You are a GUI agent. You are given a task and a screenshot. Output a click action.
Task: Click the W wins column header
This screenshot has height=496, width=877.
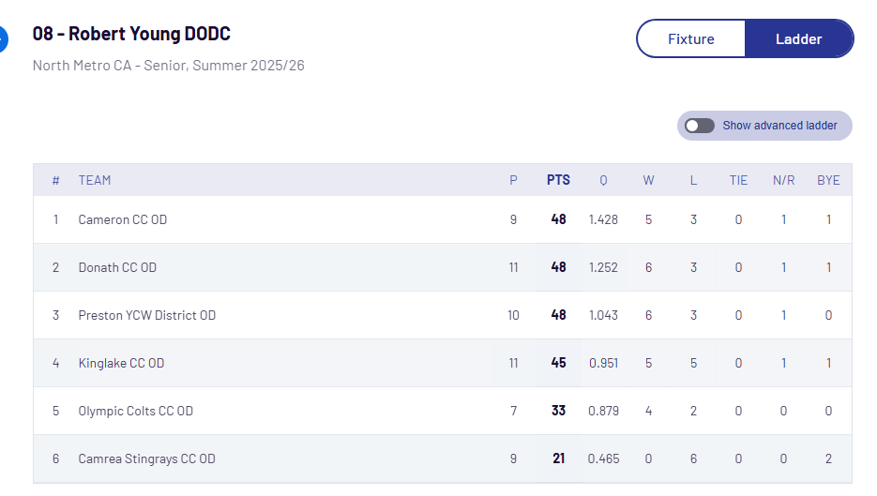click(648, 180)
